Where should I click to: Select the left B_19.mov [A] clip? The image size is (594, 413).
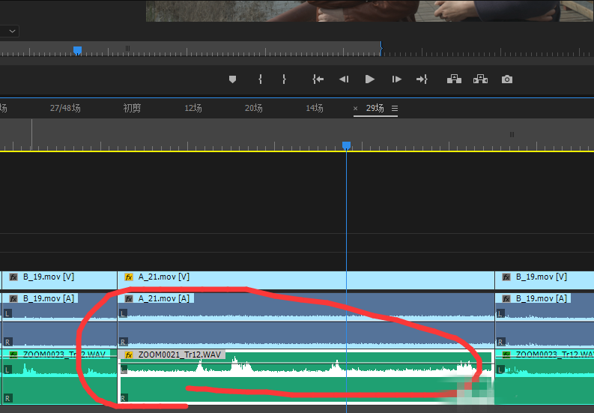(x=59, y=321)
